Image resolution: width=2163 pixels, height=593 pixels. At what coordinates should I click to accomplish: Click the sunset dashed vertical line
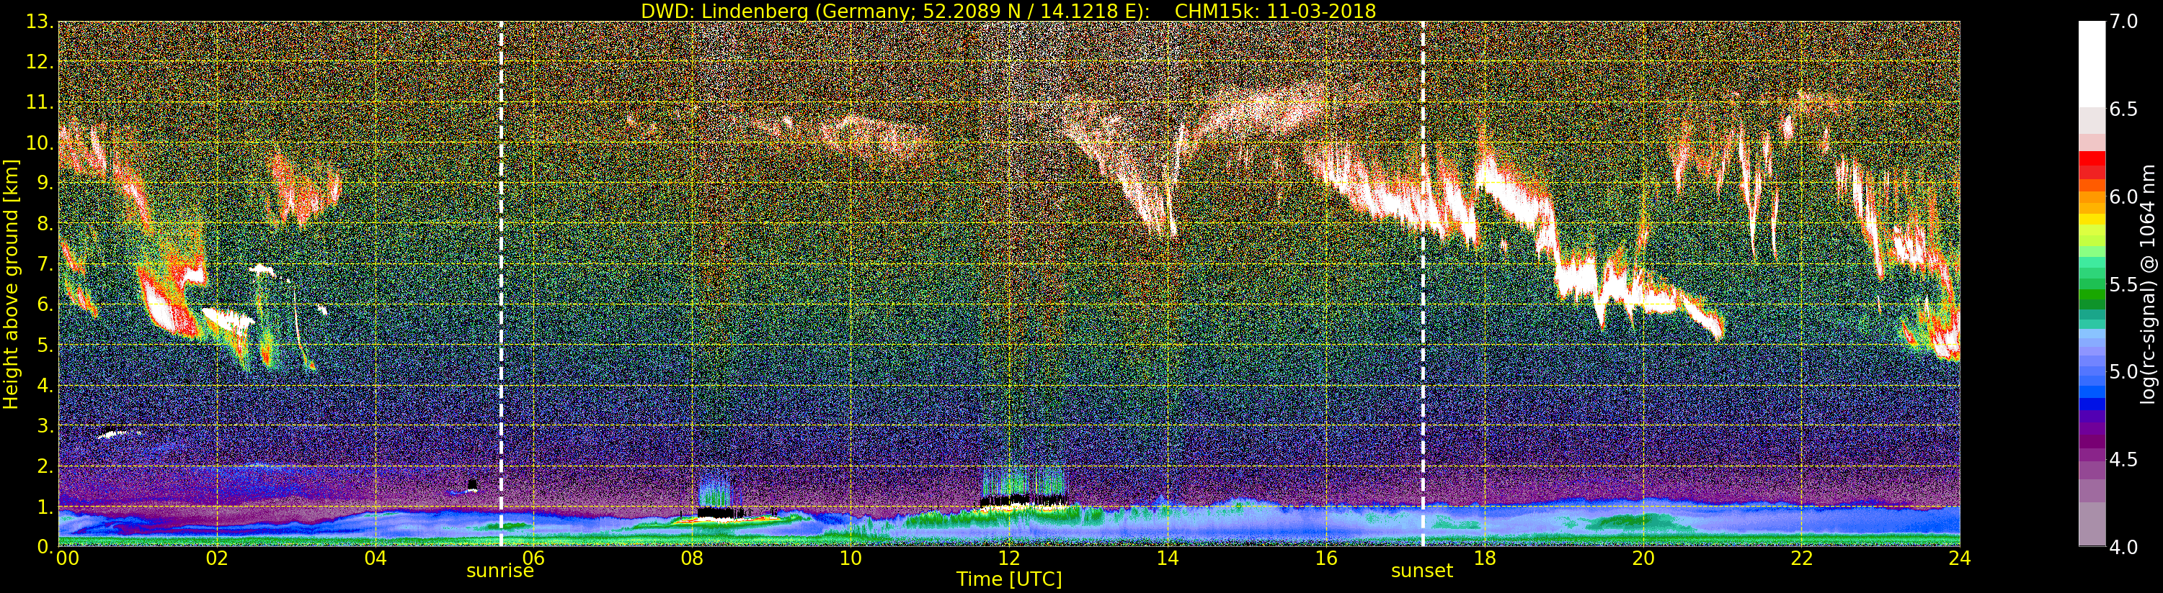point(1424,285)
